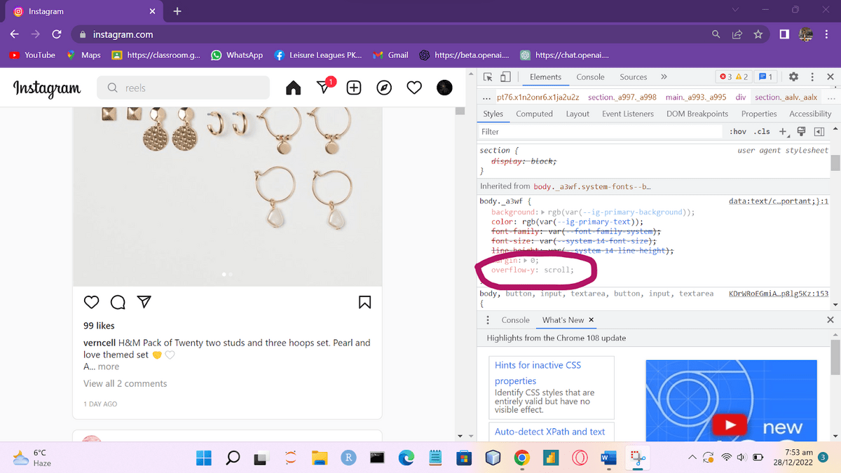Open Auto-detect XPath and text link
This screenshot has height=473, width=841.
point(550,432)
